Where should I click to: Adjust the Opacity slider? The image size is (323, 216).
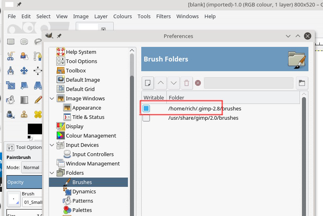point(24,182)
